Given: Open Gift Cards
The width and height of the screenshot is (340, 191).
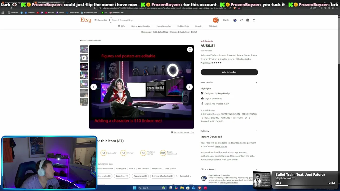Looking at the screenshot, I should click(x=213, y=26).
